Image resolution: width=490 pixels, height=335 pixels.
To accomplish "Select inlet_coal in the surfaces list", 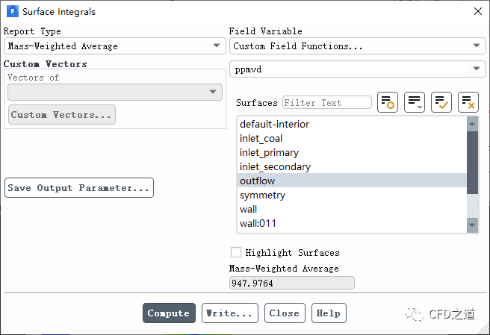I will point(261,138).
